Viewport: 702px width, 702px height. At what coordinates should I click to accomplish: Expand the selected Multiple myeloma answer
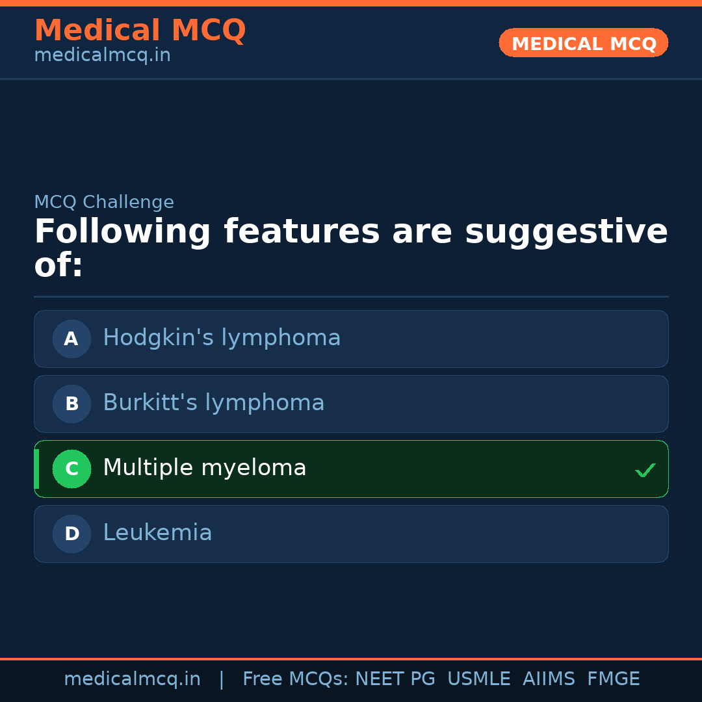coord(351,469)
